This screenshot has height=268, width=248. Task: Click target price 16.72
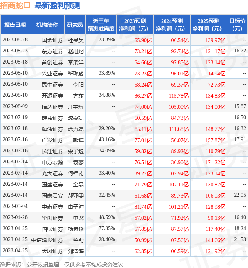click(240, 51)
